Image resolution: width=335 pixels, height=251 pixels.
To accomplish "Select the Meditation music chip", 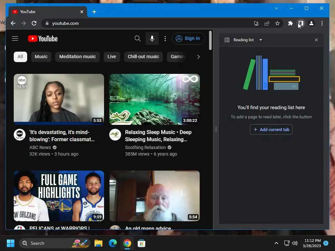I will pyautogui.click(x=77, y=57).
